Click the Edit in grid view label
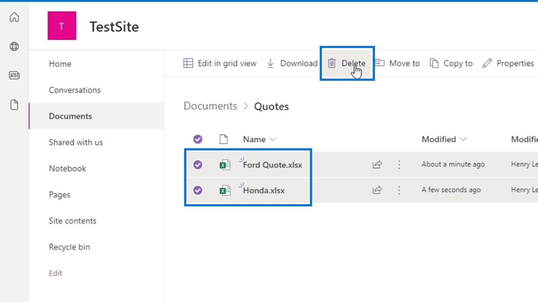This screenshot has height=302, width=538. (227, 63)
